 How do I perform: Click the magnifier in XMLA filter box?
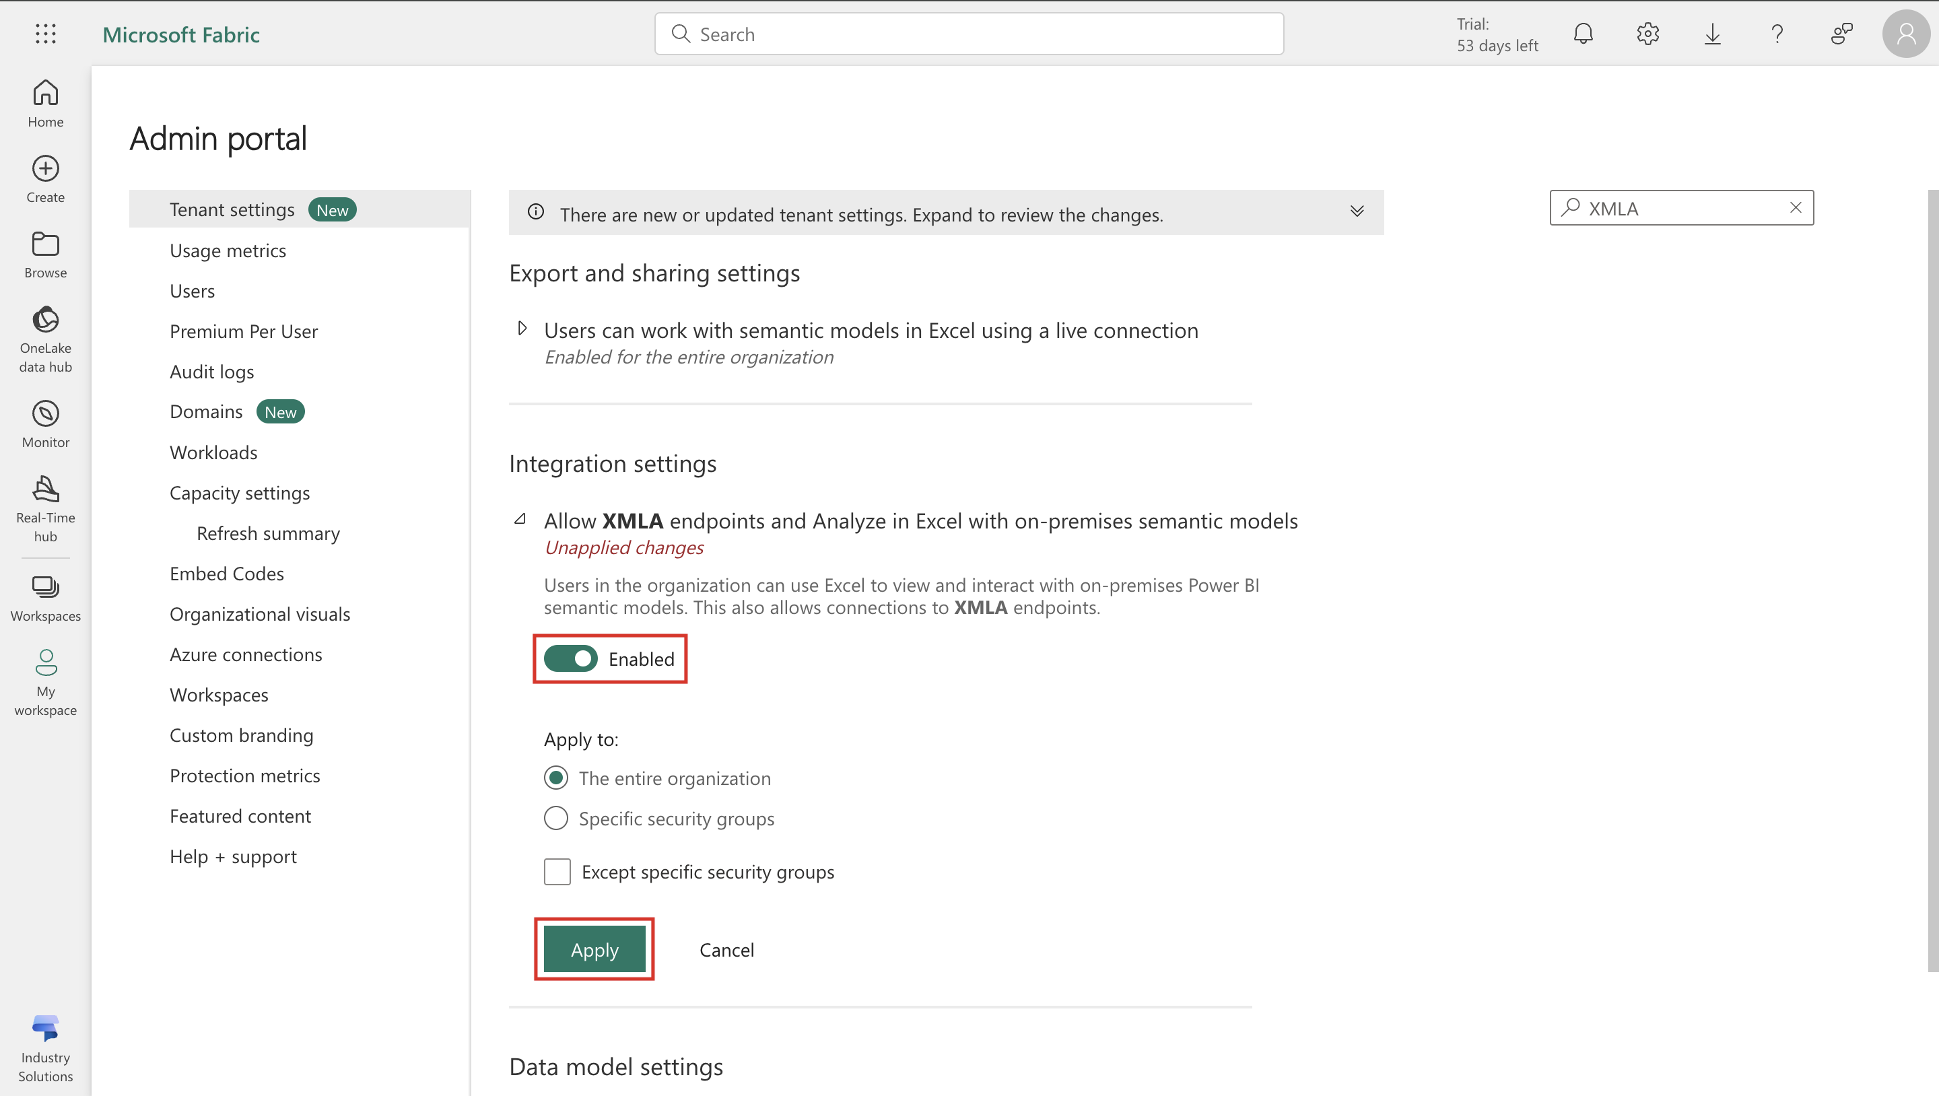1570,207
